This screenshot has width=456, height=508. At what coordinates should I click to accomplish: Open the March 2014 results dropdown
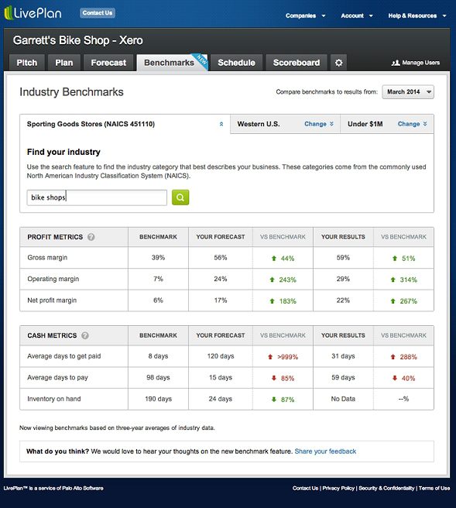(408, 92)
